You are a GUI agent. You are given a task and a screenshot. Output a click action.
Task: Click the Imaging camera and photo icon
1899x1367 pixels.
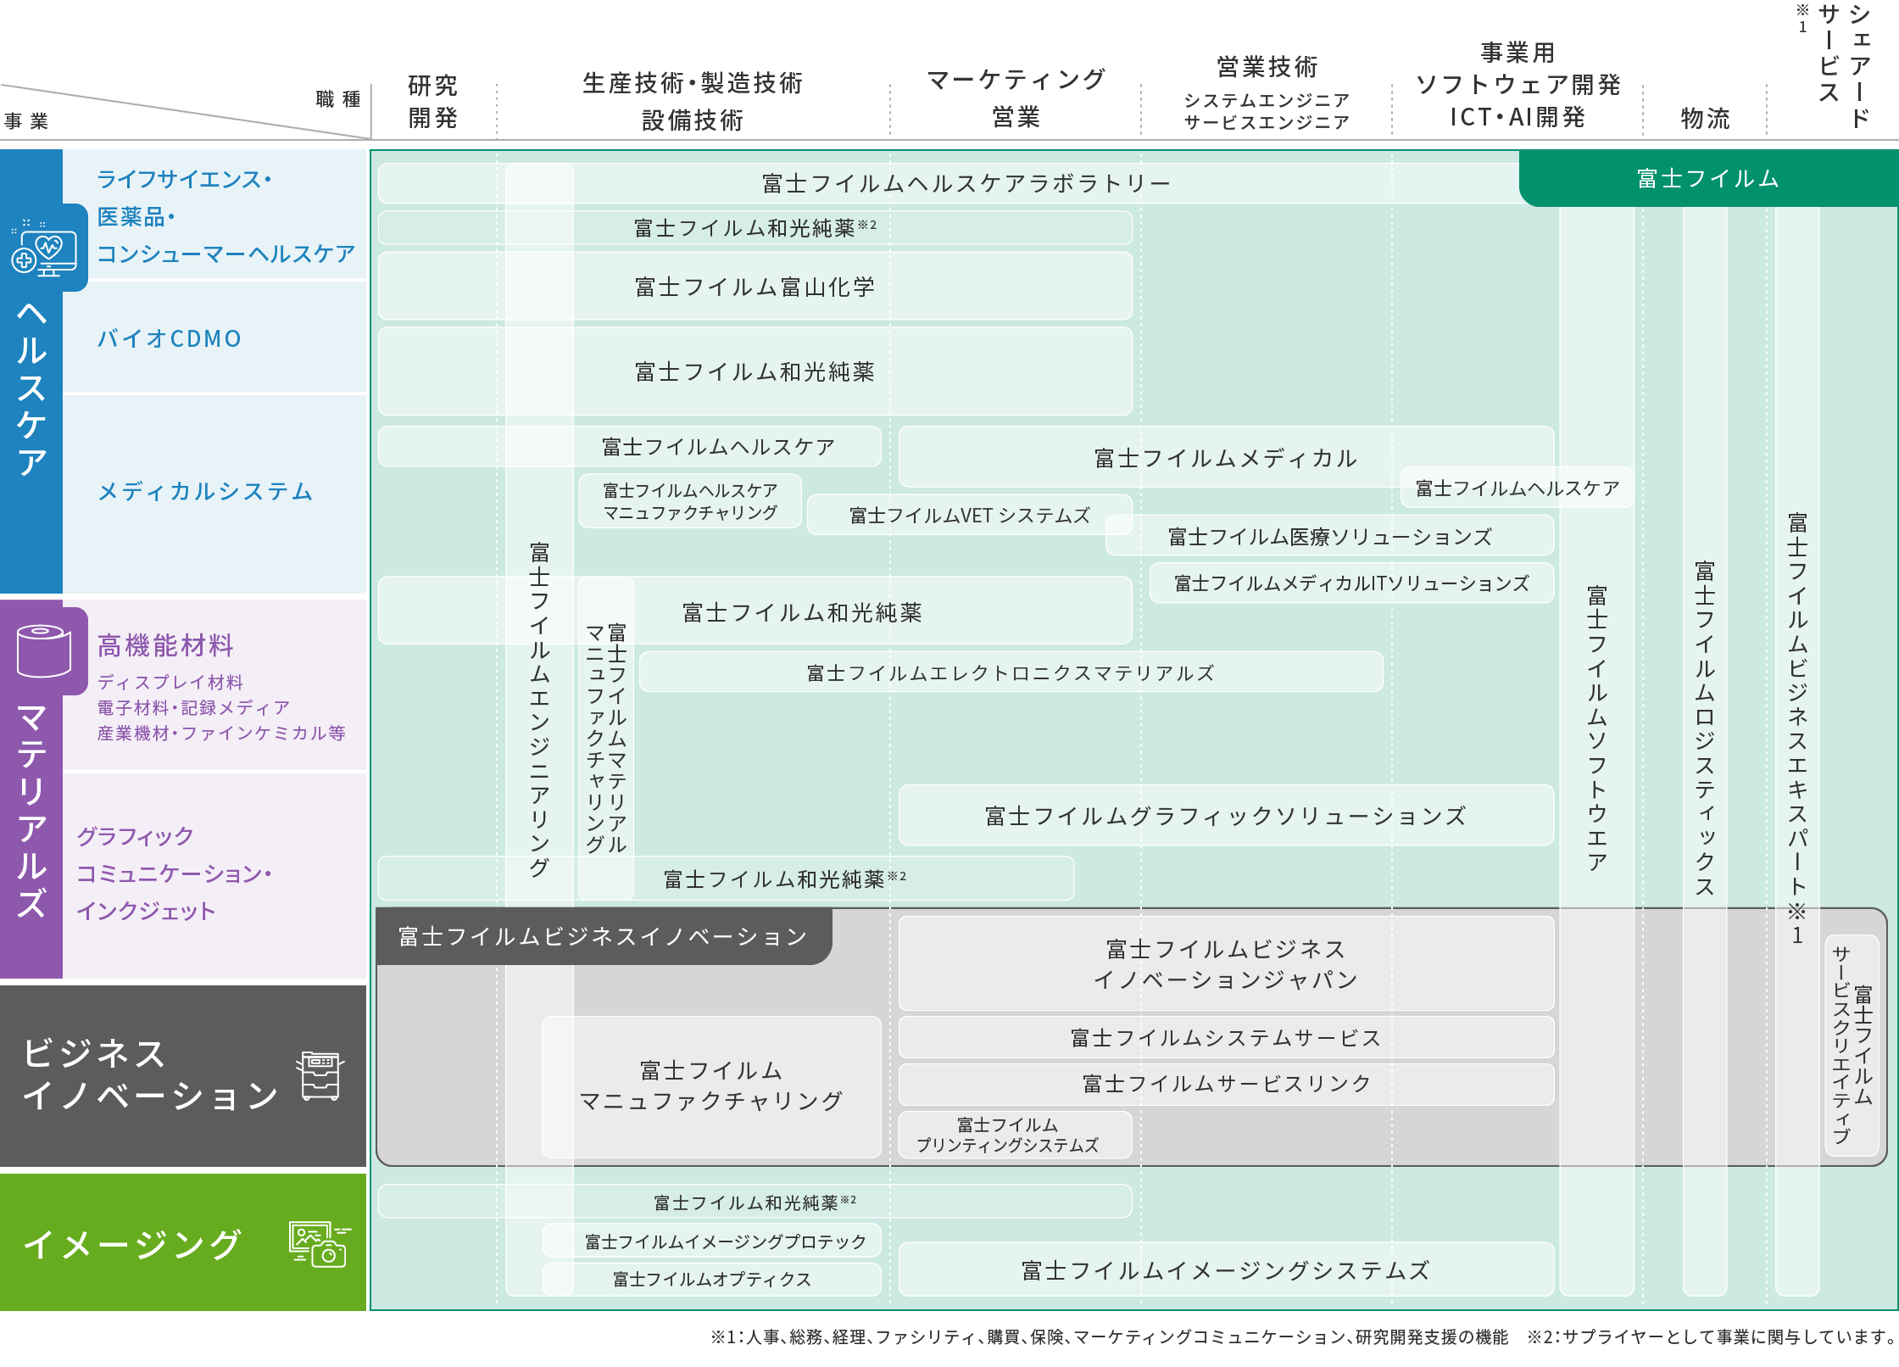tap(320, 1244)
